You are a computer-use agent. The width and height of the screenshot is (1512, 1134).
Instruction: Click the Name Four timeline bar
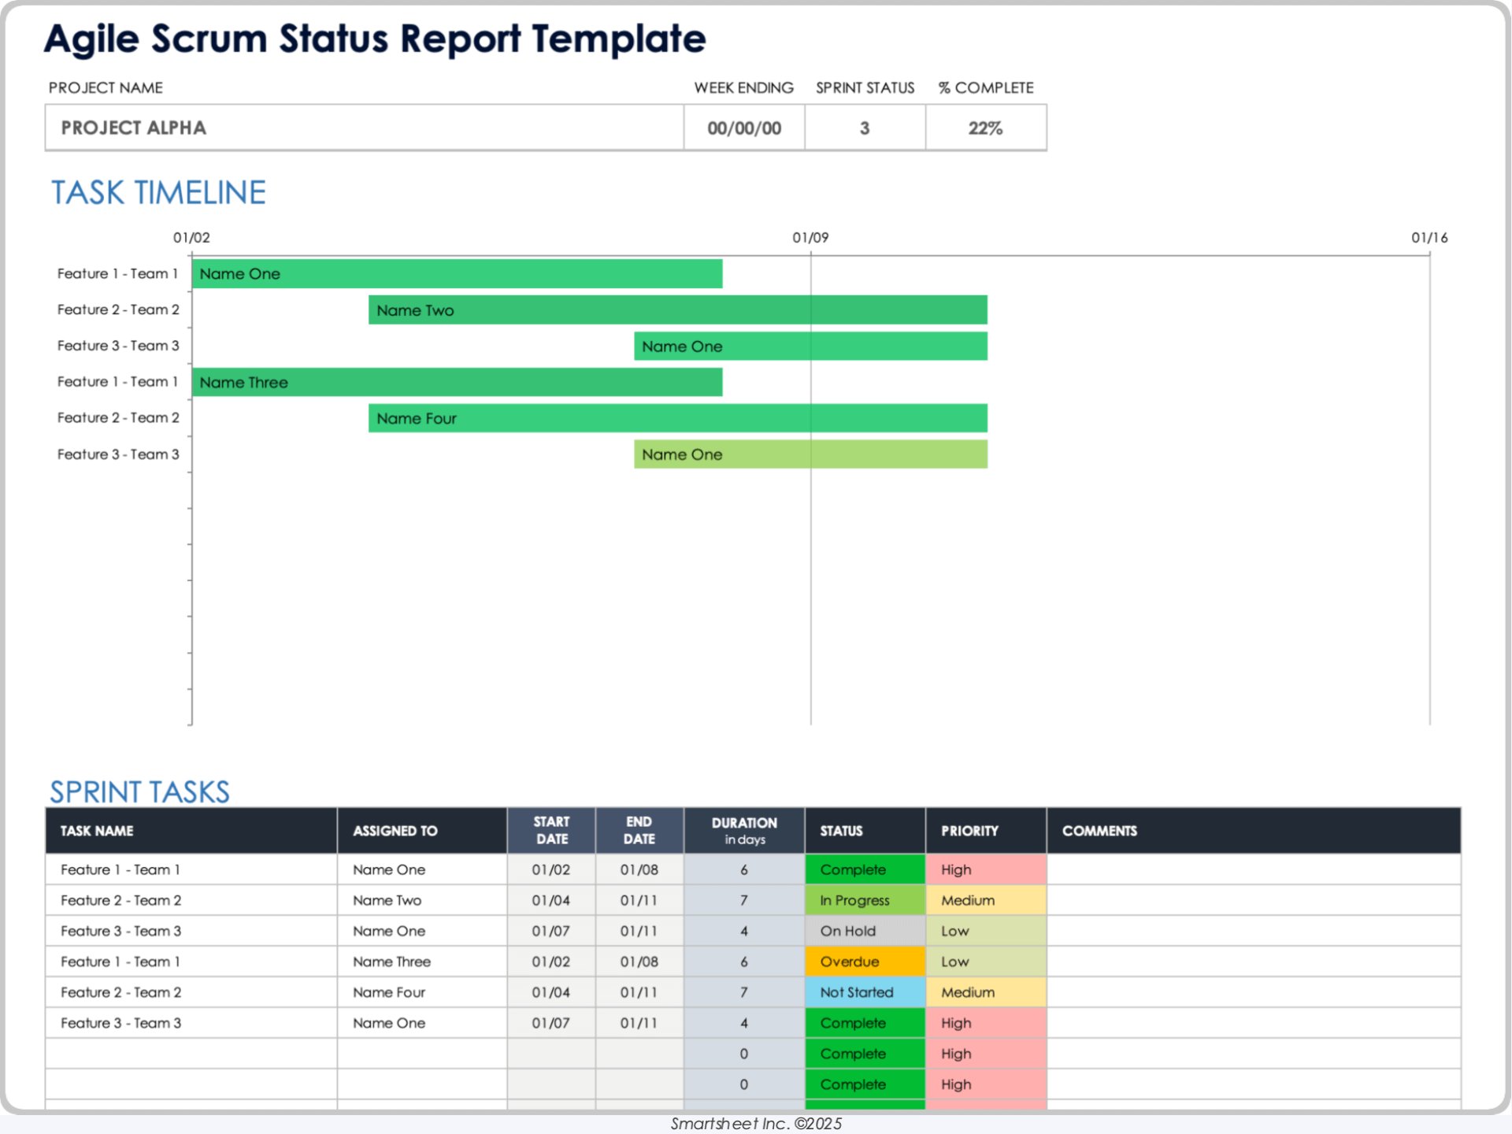pos(677,418)
